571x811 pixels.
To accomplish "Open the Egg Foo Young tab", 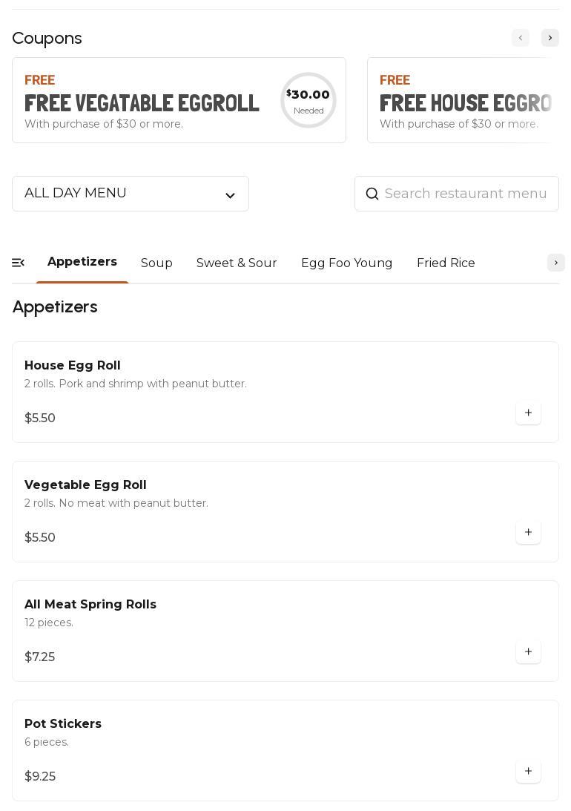I will [x=346, y=263].
